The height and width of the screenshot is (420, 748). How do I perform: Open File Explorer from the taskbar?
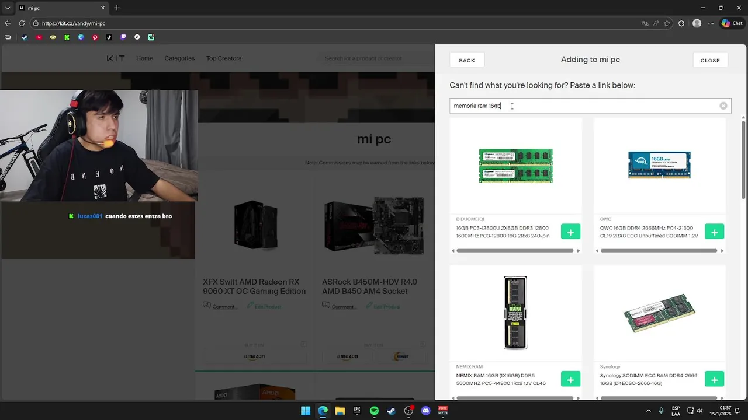(340, 411)
